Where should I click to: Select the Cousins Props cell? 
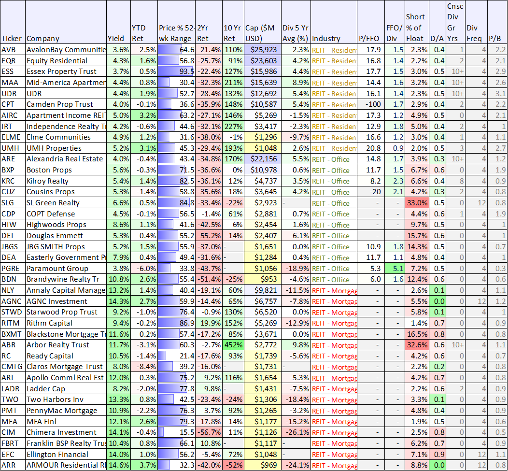pos(66,192)
